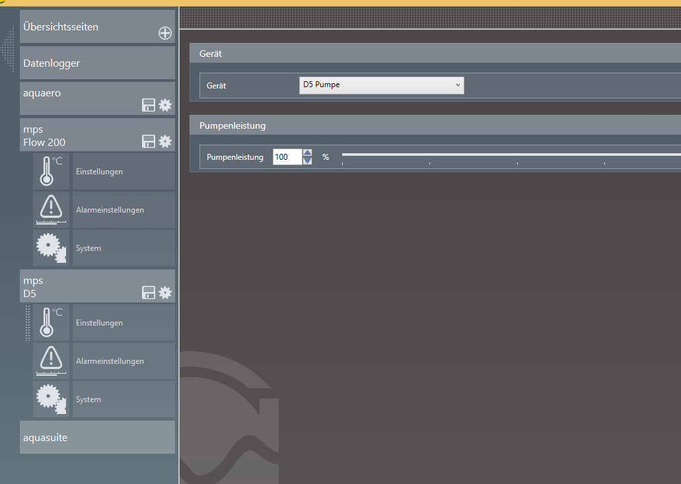This screenshot has width=681, height=484.
Task: Click the alarm warning icon under mps D5
Action: (x=51, y=361)
